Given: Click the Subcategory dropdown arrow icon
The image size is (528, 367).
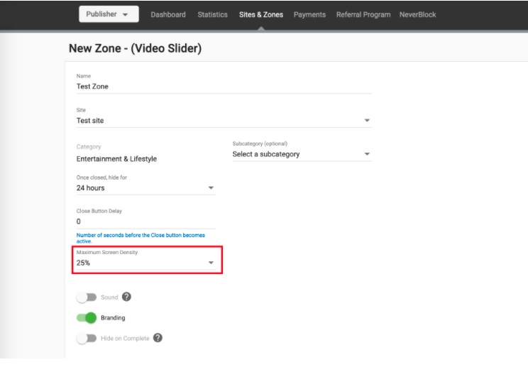Looking at the screenshot, I should (367, 154).
